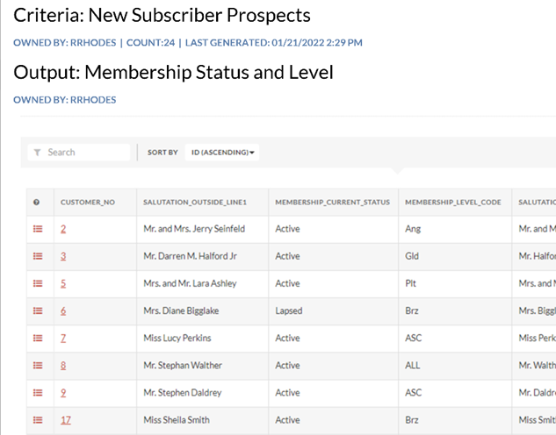Click the list icon for Sheila Smith row
The width and height of the screenshot is (556, 435).
point(38,420)
